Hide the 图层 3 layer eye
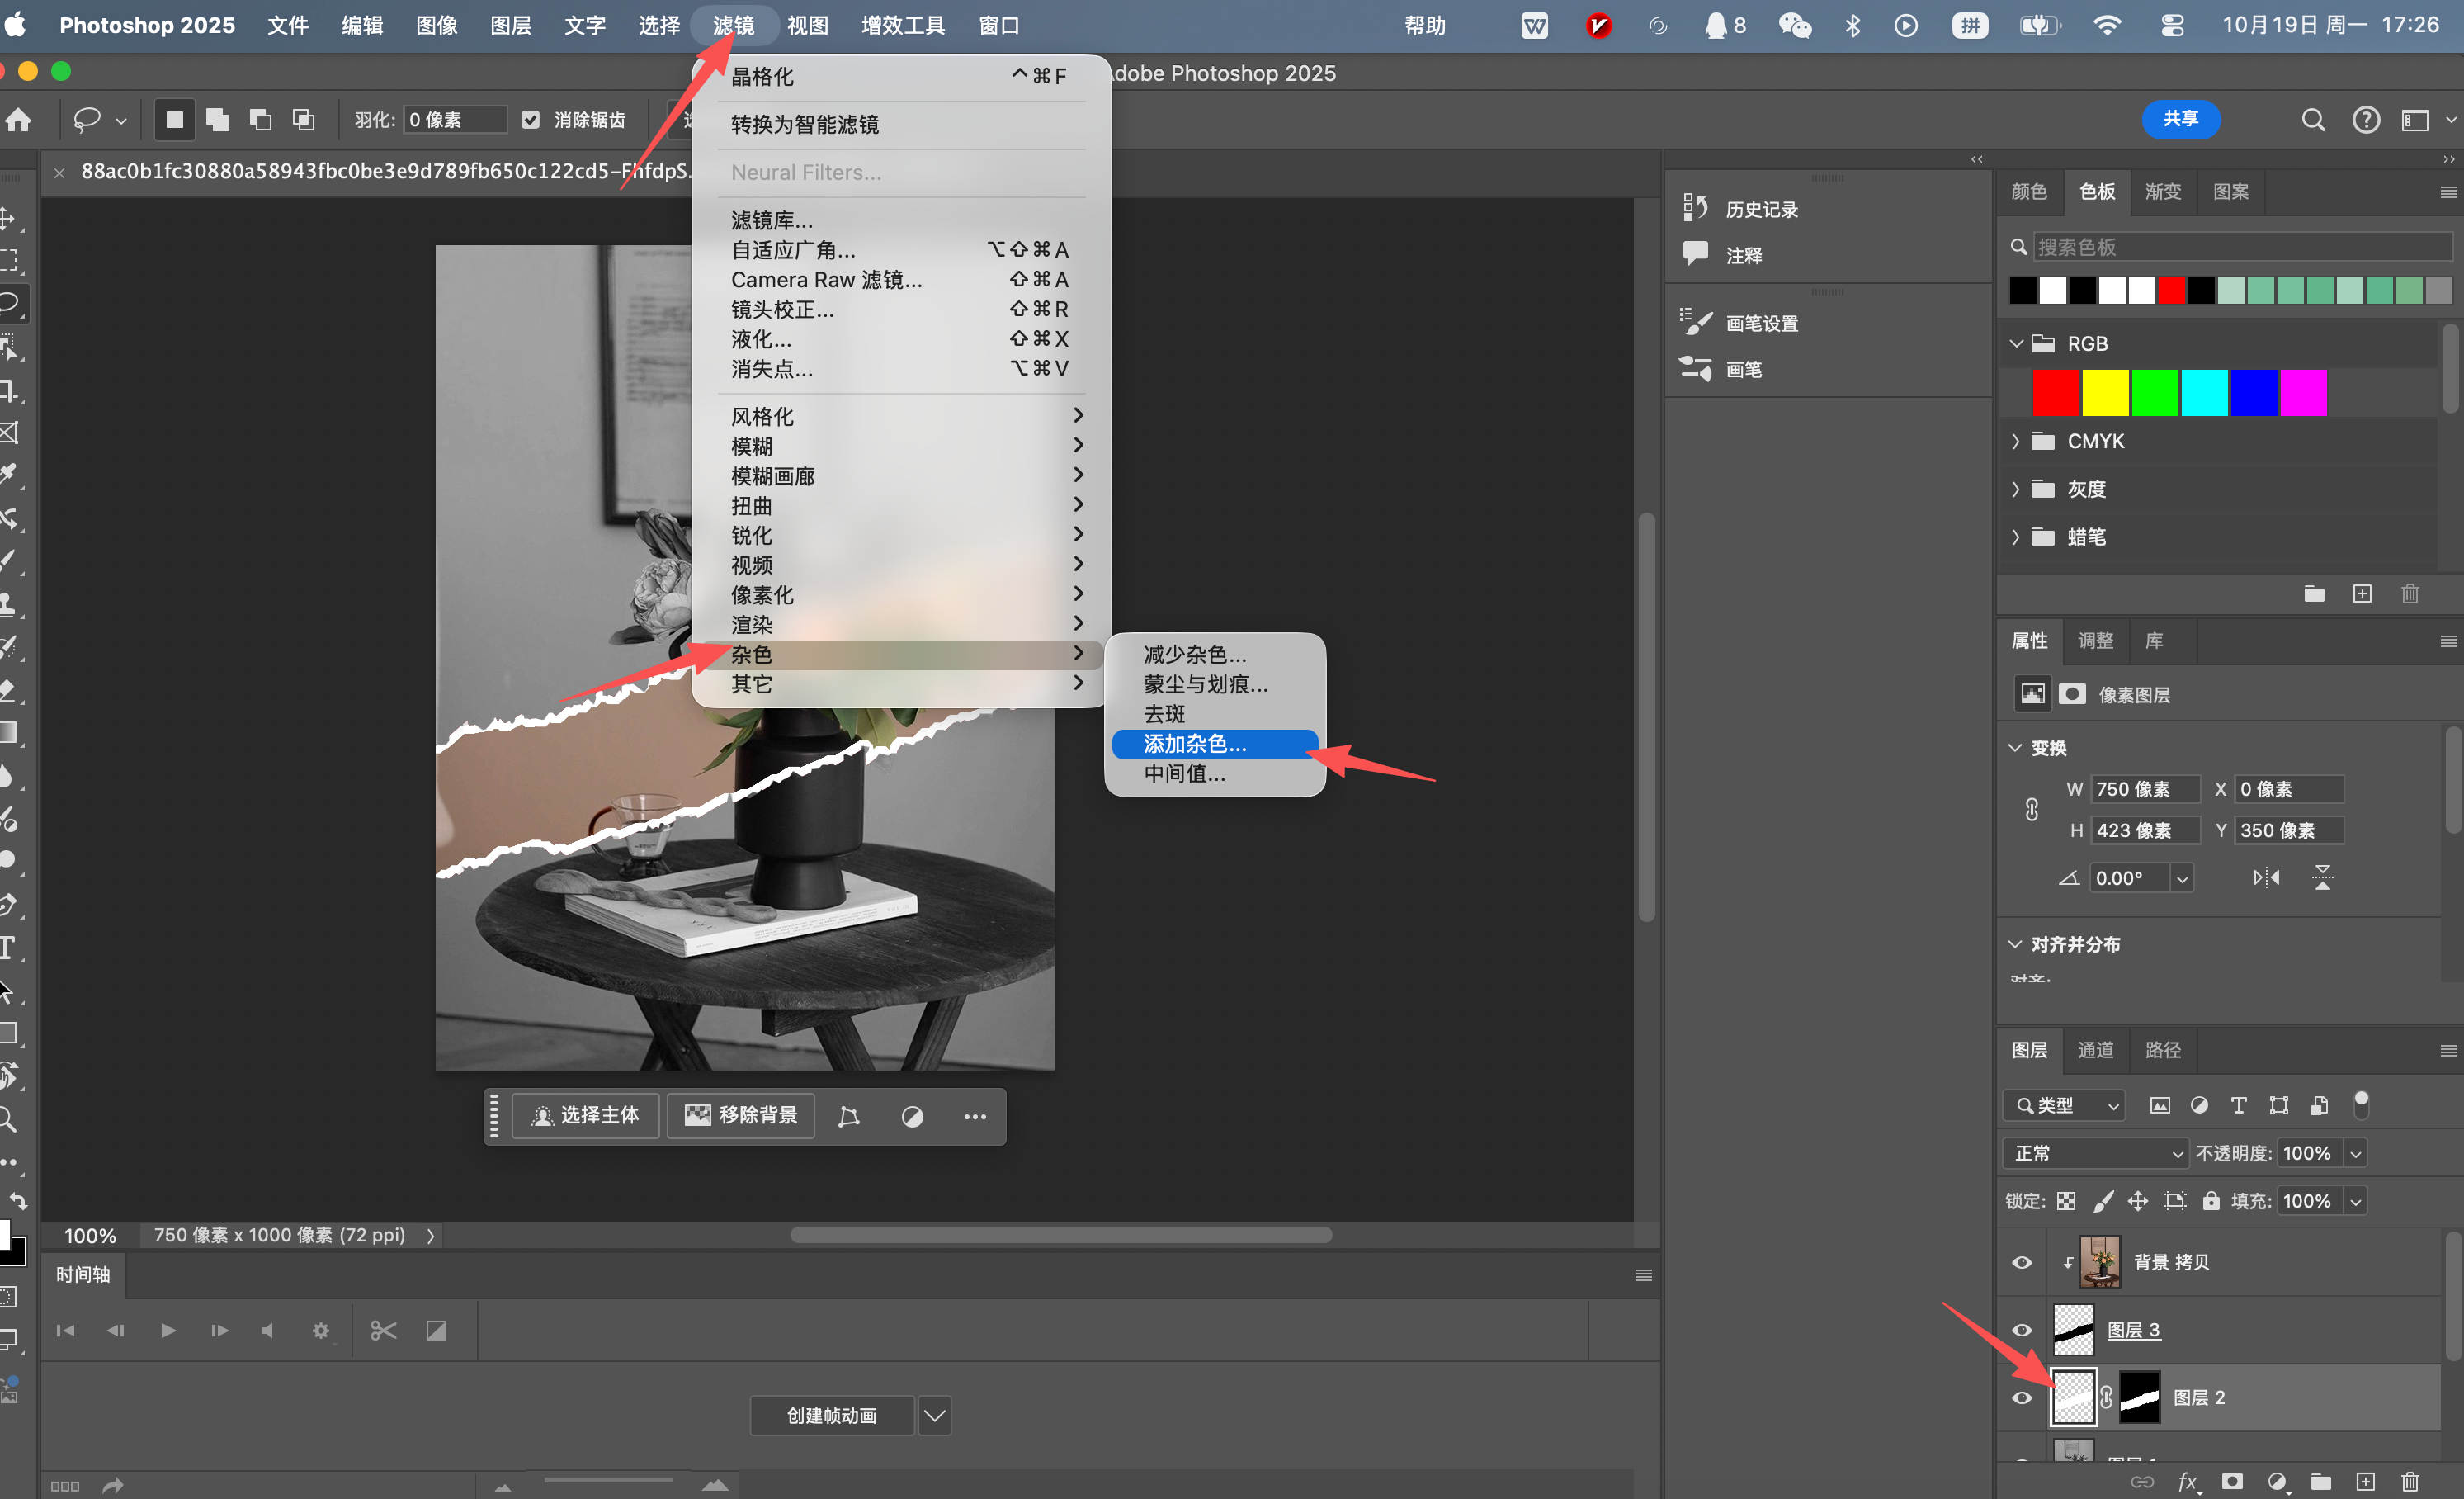The height and width of the screenshot is (1499, 2464). (2021, 1329)
